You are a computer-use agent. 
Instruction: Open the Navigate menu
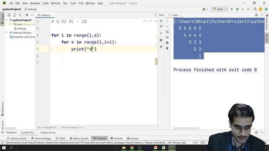(x=35, y=3)
